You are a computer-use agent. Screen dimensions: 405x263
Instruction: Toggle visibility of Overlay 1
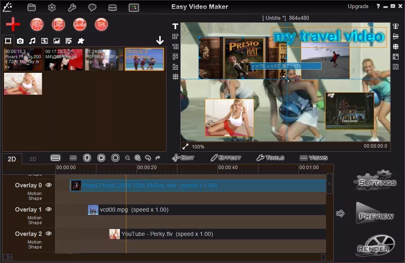[x=48, y=209]
